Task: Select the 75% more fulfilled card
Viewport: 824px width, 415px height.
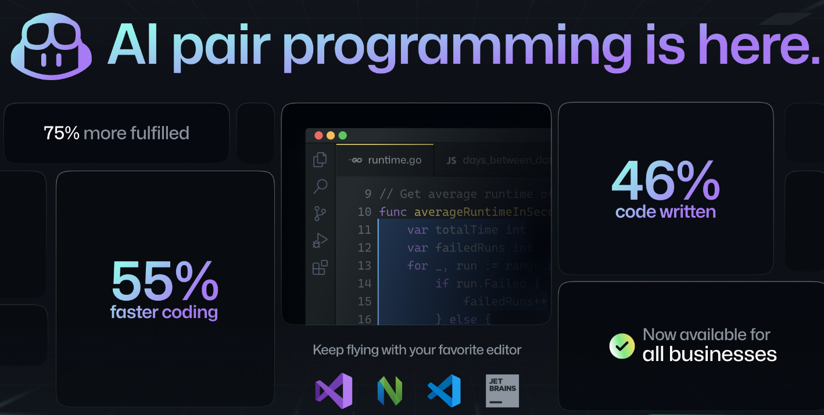Action: tap(116, 133)
